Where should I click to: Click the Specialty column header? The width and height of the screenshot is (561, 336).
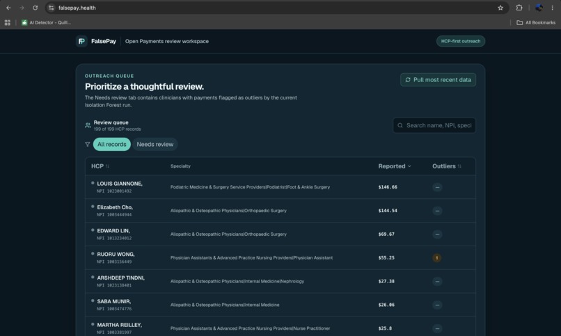pyautogui.click(x=180, y=166)
